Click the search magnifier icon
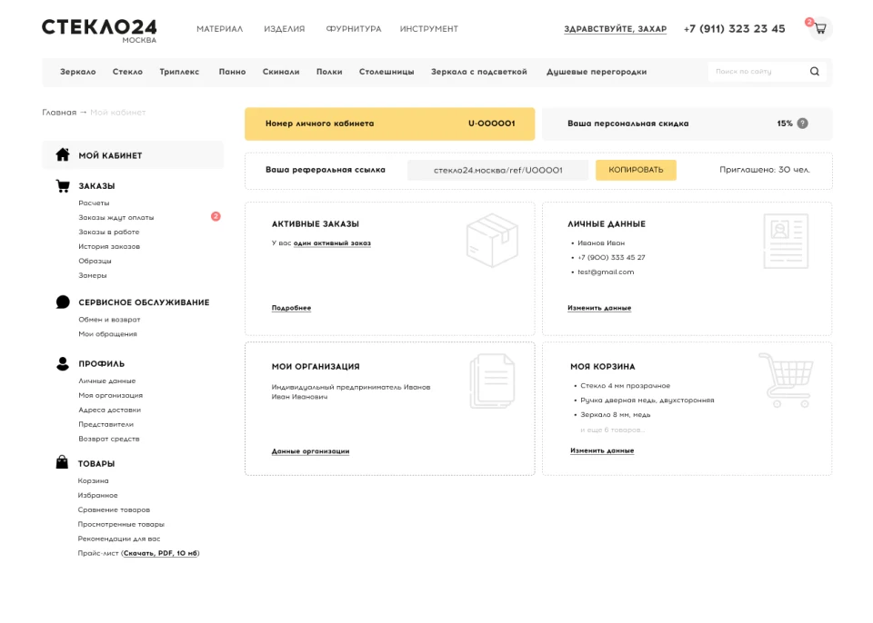The height and width of the screenshot is (623, 873). [815, 71]
